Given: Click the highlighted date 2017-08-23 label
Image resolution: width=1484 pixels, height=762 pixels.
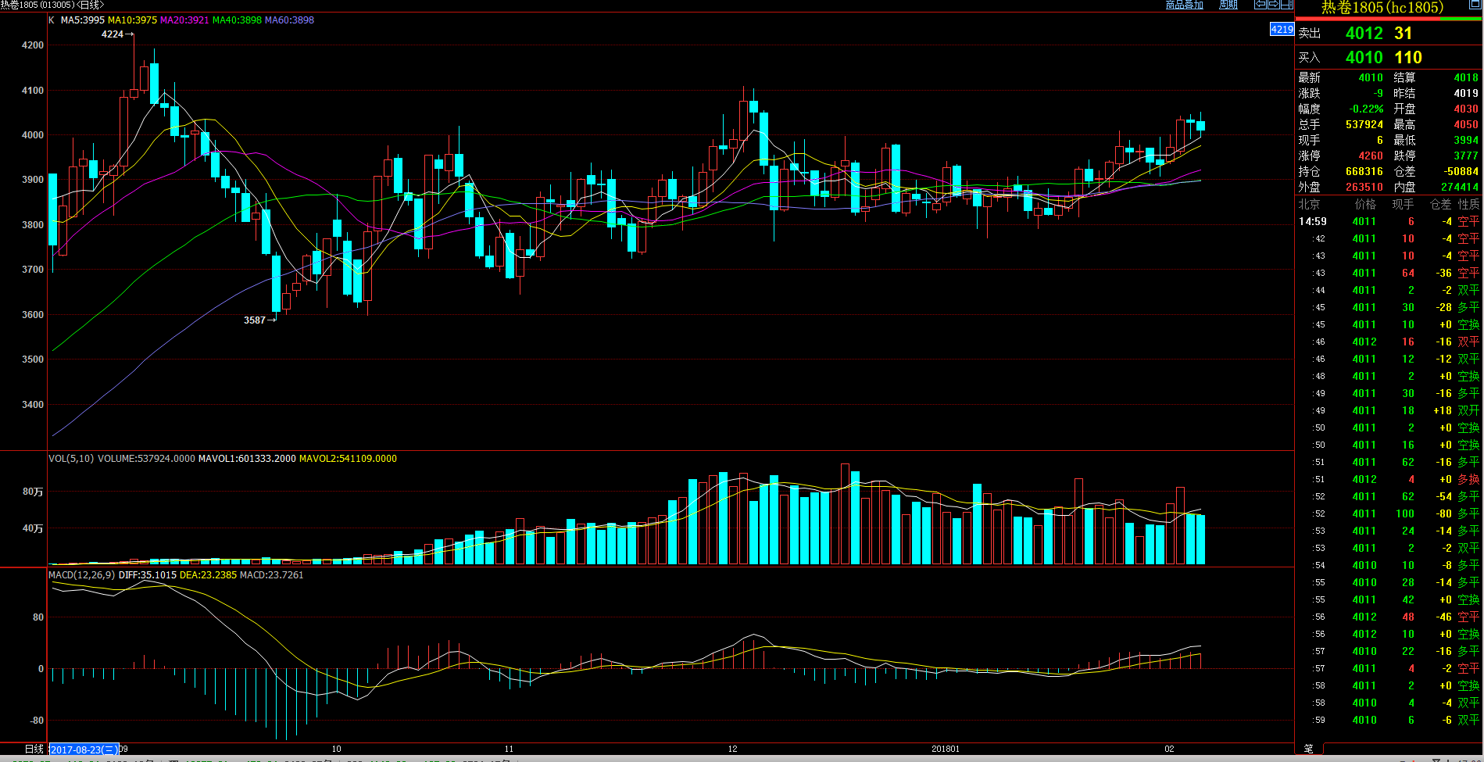Looking at the screenshot, I should pyautogui.click(x=84, y=749).
